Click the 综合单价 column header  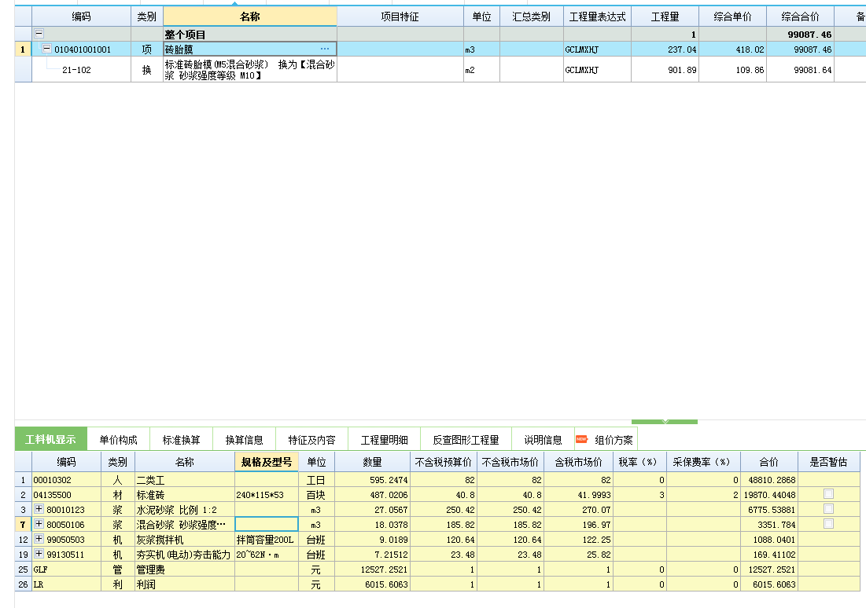point(732,16)
